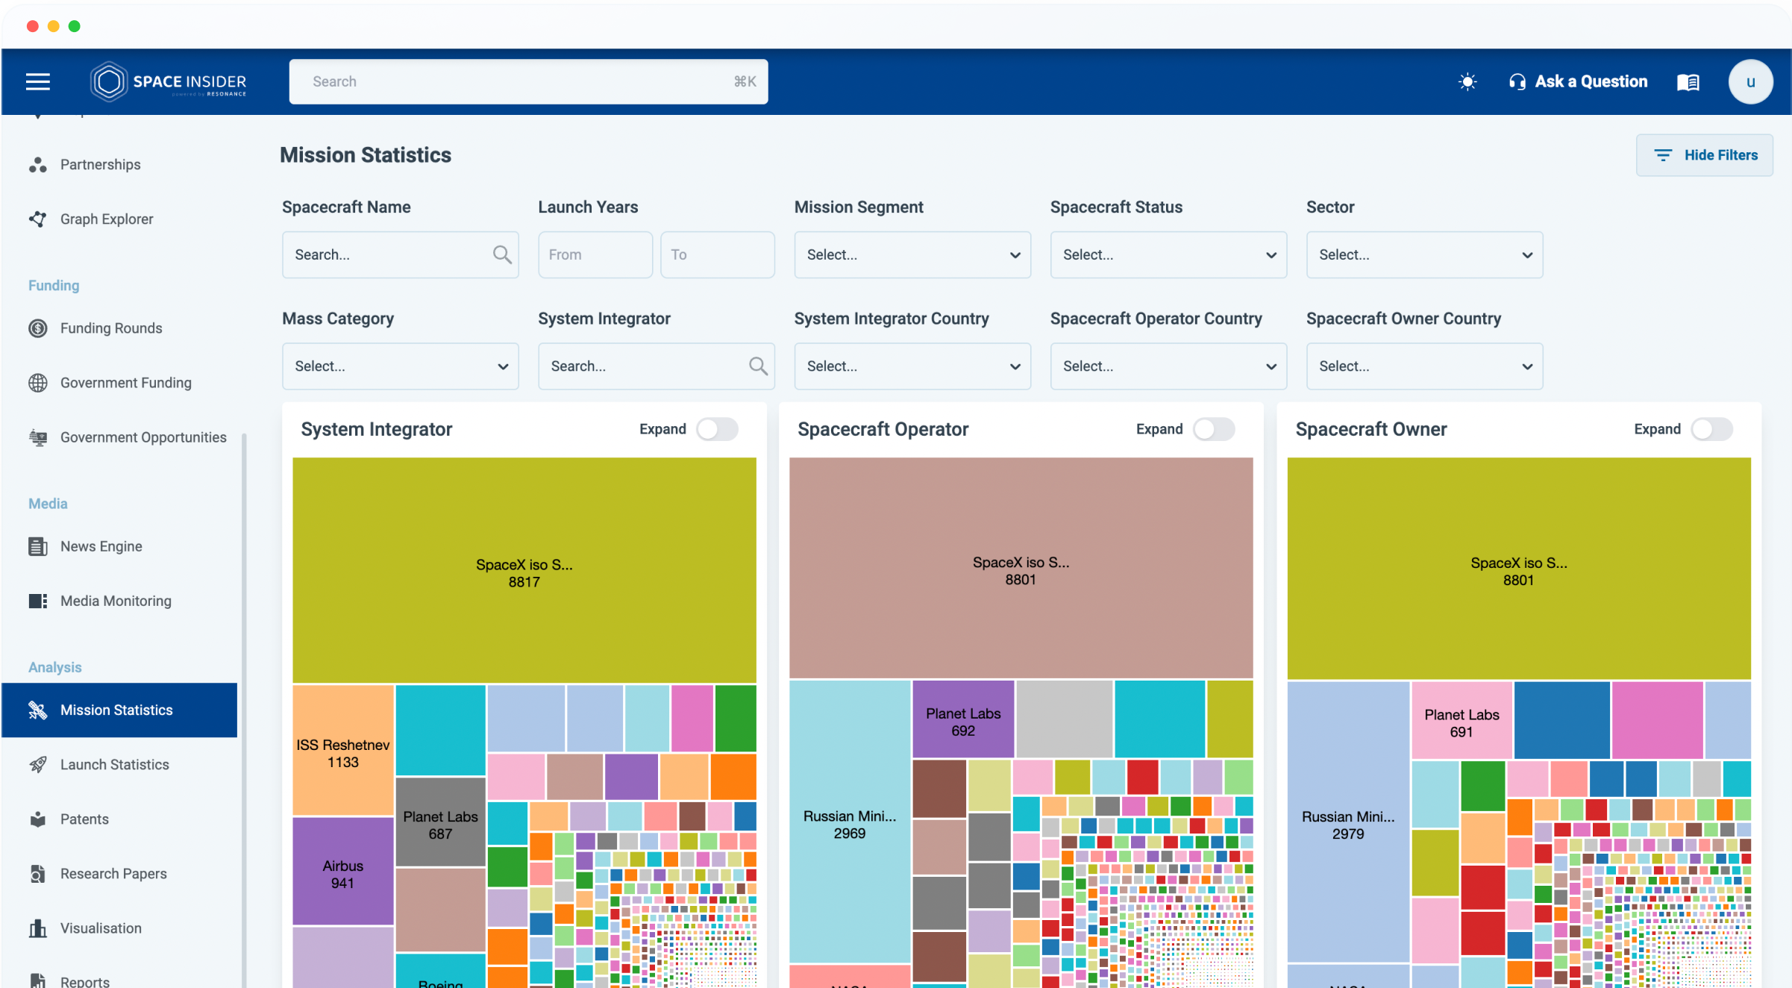Viewport: 1792px width, 988px height.
Task: Open Visualisation page
Action: pos(119,928)
